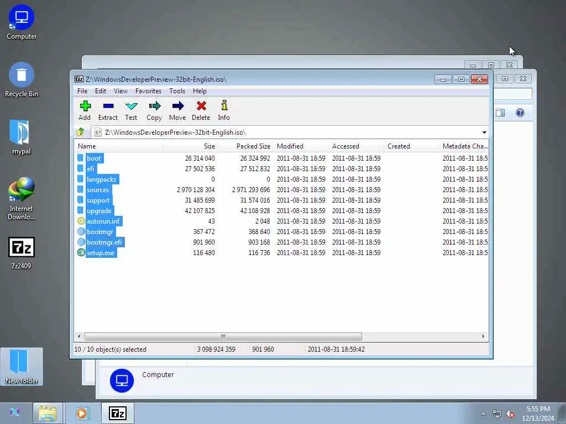Open the Favorites menu

pos(148,91)
